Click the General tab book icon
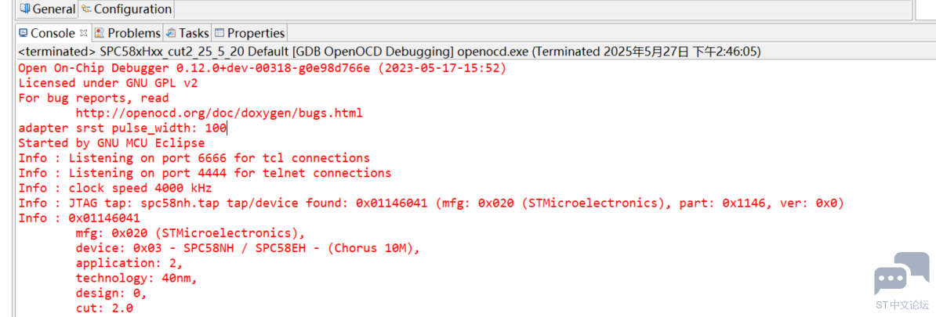This screenshot has height=317, width=936. coord(25,9)
